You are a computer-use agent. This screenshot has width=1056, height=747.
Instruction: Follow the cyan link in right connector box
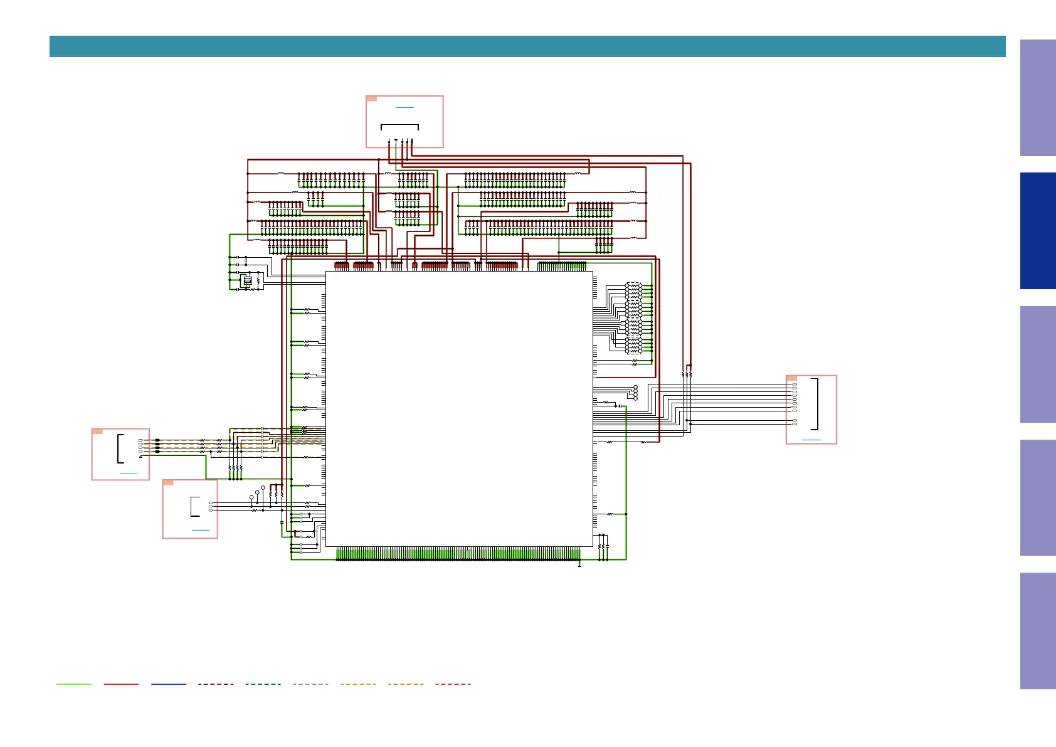coord(811,440)
